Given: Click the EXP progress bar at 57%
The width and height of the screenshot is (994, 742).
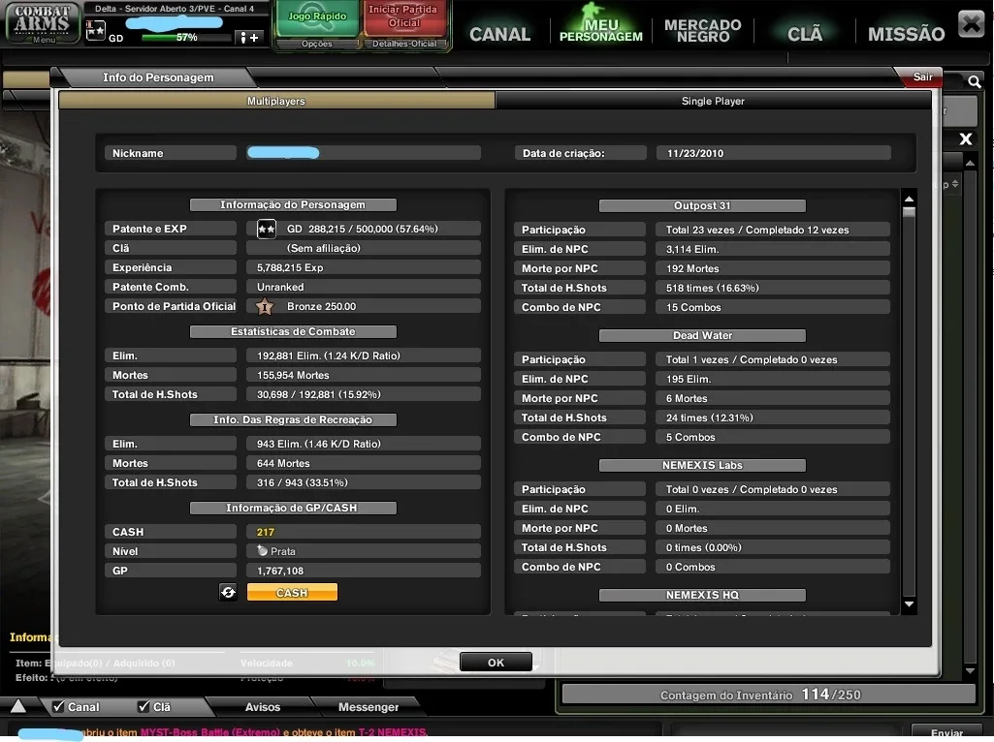Looking at the screenshot, I should click(x=186, y=38).
